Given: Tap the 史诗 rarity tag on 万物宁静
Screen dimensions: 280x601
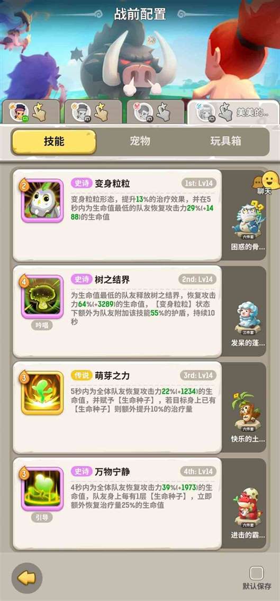Looking at the screenshot, I should (x=81, y=472).
